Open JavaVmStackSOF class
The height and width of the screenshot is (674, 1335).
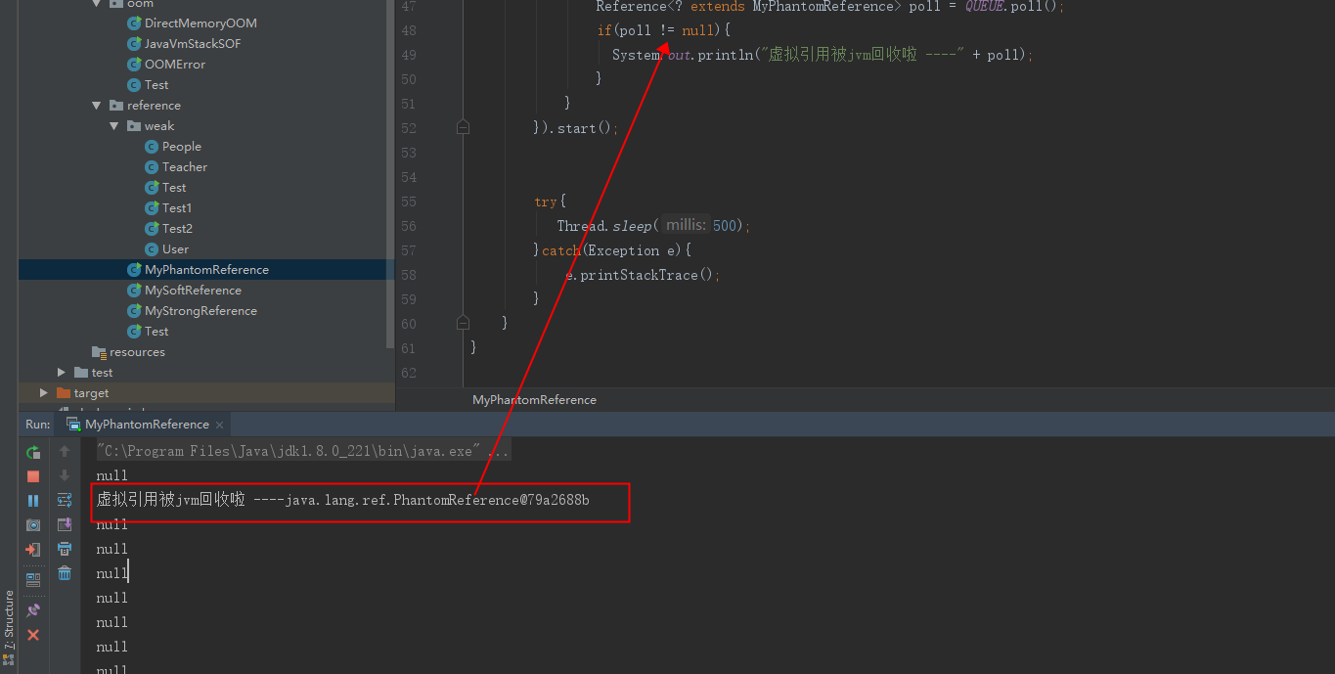click(x=193, y=44)
